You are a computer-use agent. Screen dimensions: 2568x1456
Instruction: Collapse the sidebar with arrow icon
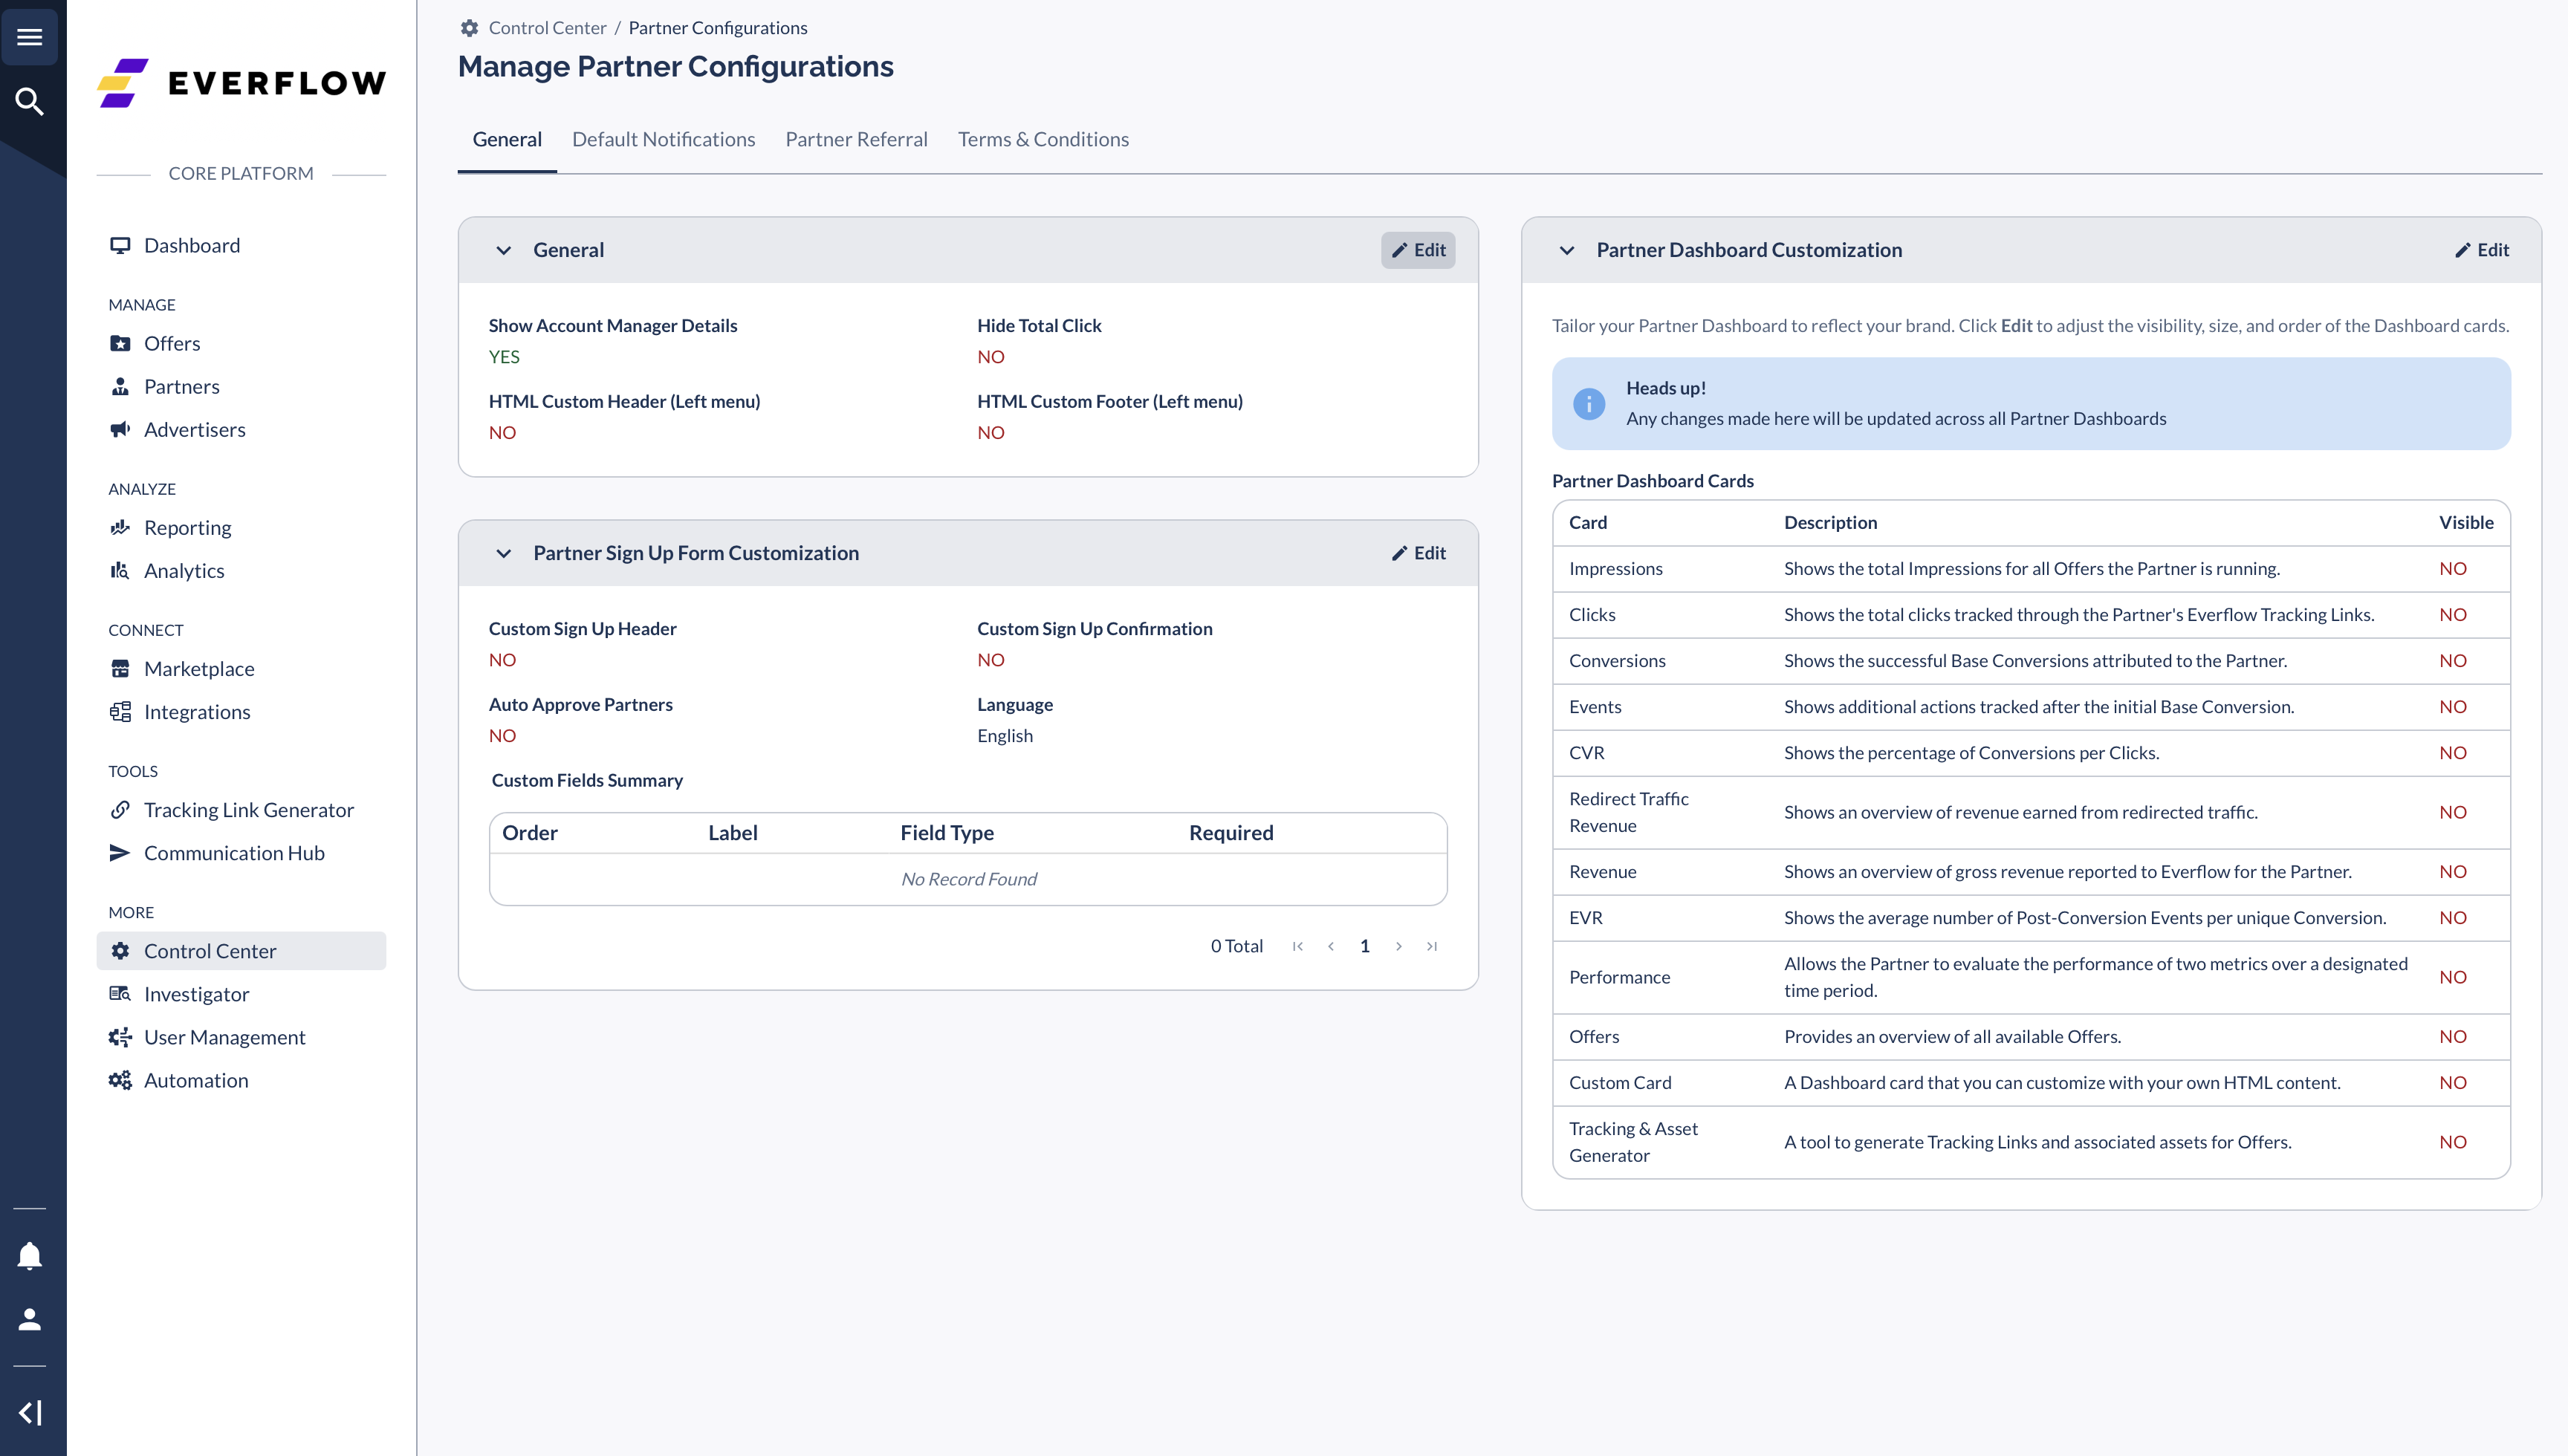coord(30,1412)
